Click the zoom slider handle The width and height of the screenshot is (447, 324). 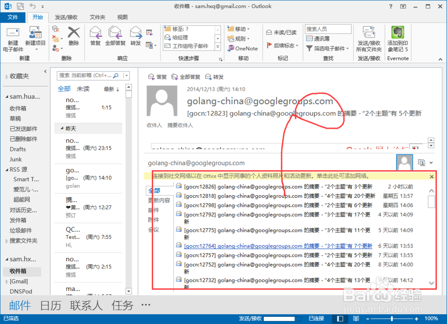392,319
